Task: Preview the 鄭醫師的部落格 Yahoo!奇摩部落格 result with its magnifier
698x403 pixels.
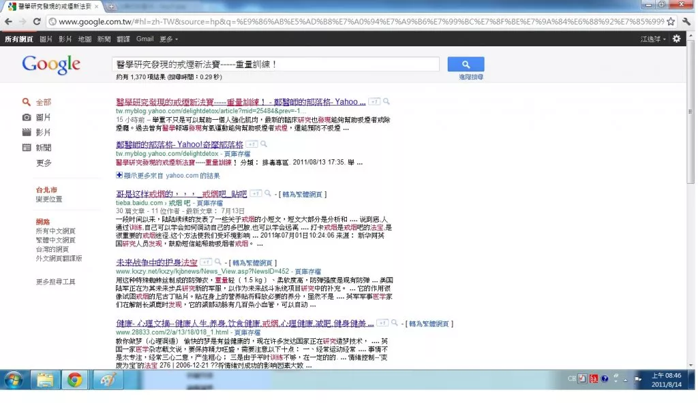Action: click(x=264, y=144)
